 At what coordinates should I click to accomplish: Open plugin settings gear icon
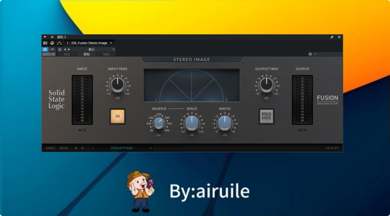(x=310, y=54)
